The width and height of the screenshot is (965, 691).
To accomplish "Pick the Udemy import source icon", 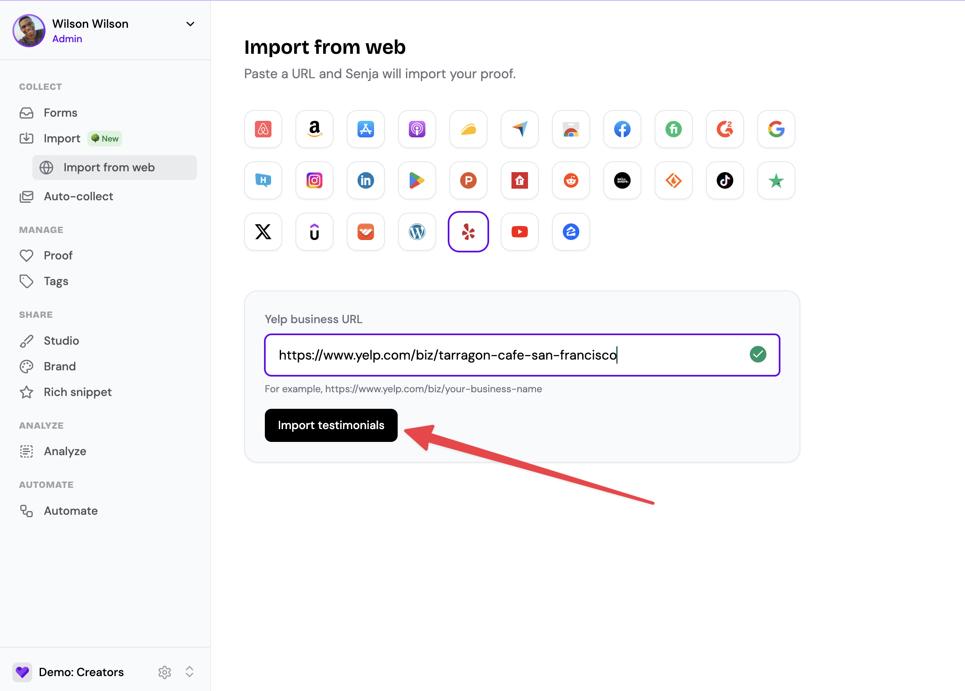I will pos(314,231).
